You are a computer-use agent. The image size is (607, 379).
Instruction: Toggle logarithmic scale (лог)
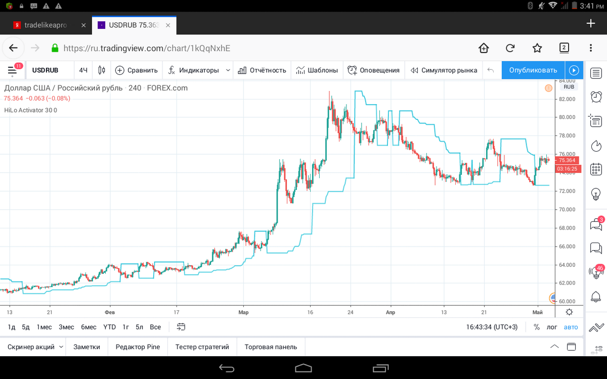pyautogui.click(x=552, y=327)
